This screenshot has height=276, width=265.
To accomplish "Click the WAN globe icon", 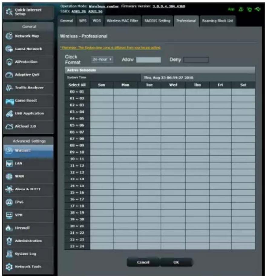I will coord(9,176).
